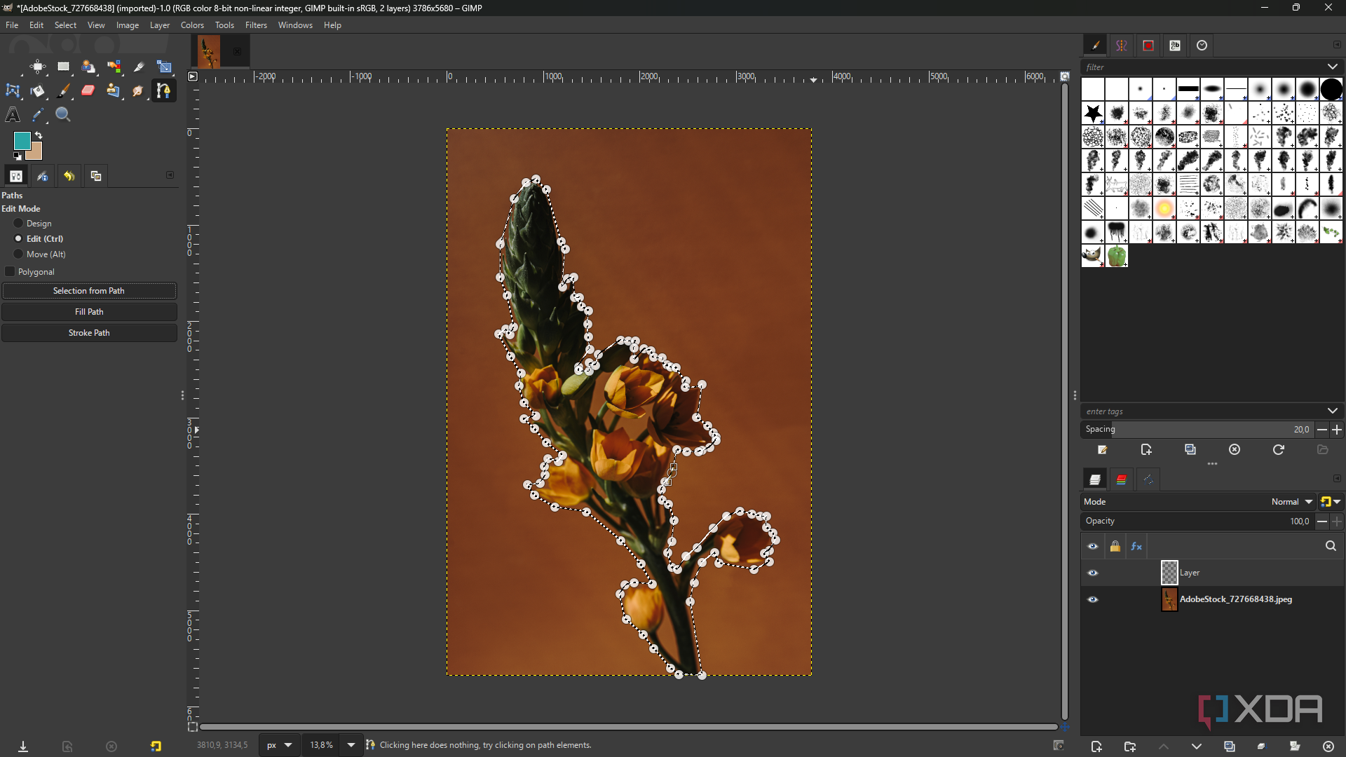Open the Colors menu

192,25
